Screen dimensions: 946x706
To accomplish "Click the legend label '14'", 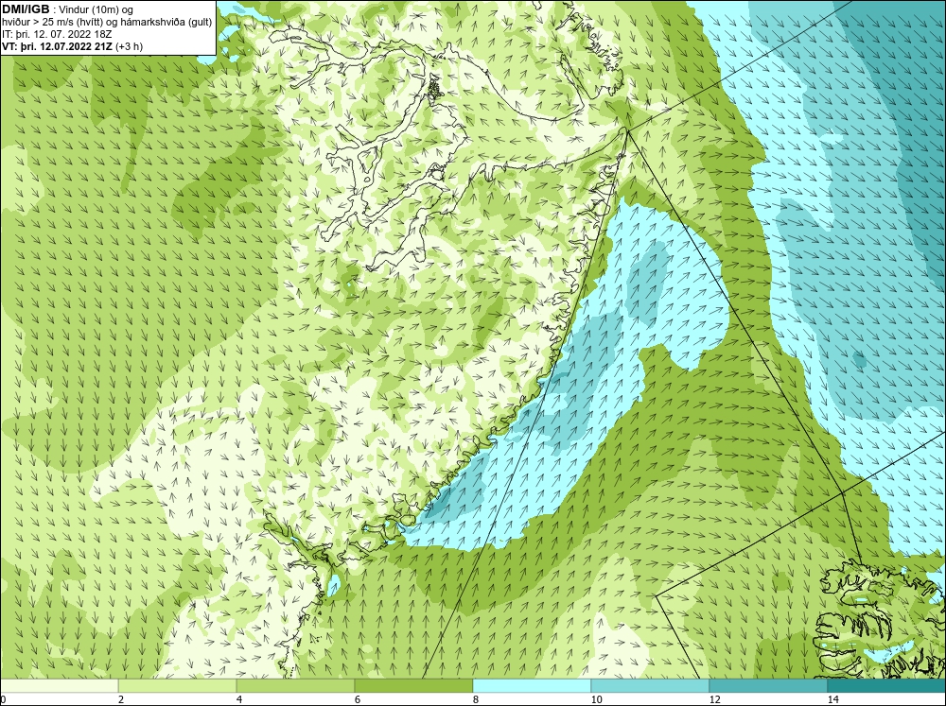I will 832,699.
